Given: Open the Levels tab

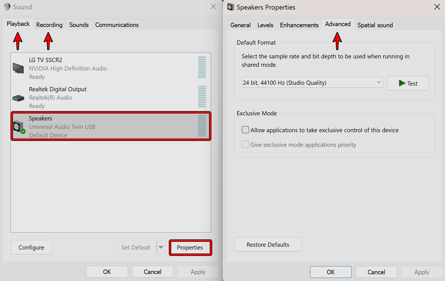Looking at the screenshot, I should tap(265, 25).
